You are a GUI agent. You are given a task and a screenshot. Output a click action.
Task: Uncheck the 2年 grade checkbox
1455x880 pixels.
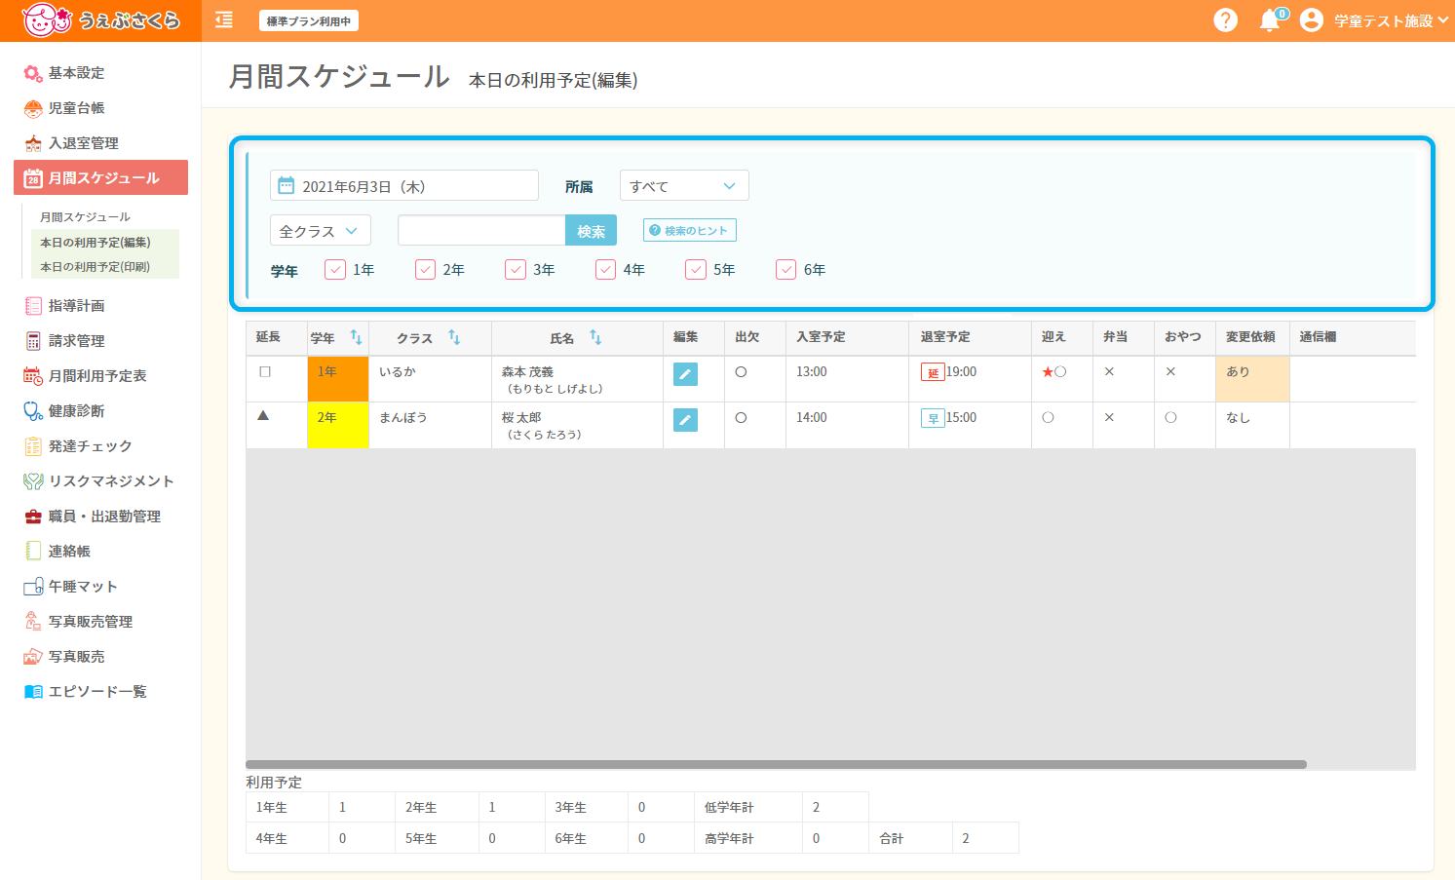(425, 269)
